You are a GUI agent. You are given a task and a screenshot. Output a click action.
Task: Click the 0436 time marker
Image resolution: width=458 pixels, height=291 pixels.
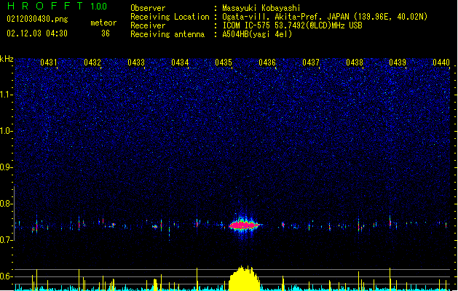tap(267, 63)
